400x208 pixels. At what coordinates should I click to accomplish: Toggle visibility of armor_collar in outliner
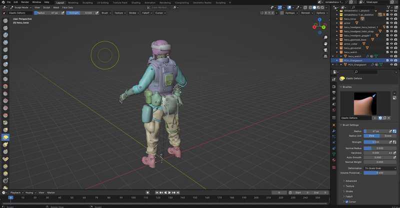coord(391,44)
